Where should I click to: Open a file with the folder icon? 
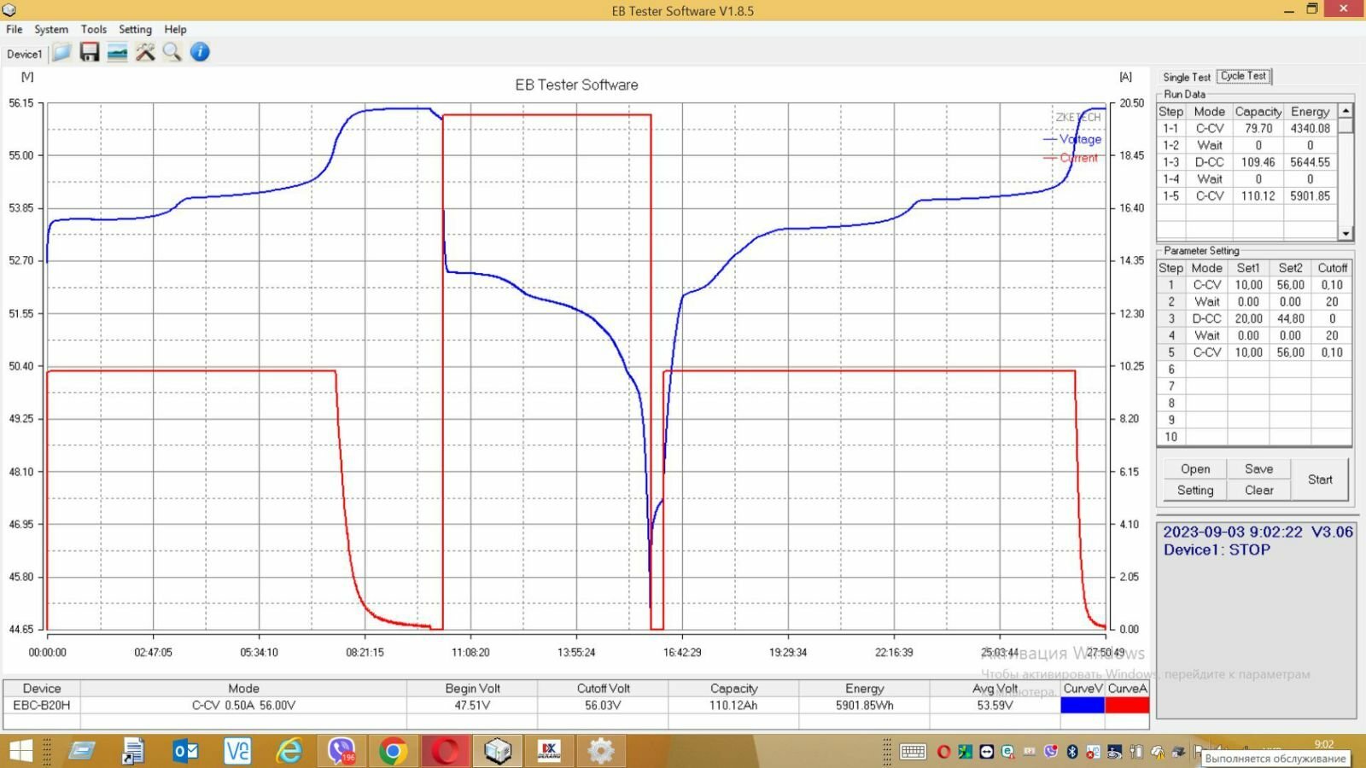tap(61, 53)
